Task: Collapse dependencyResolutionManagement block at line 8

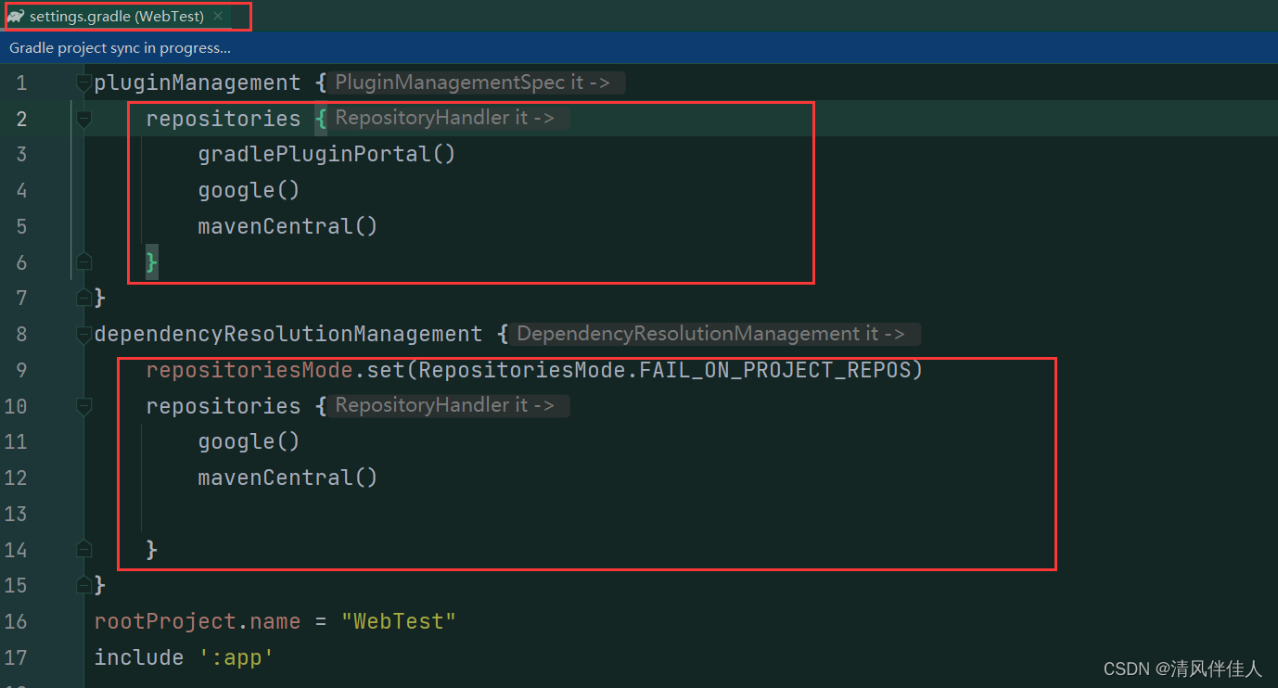Action: (x=84, y=334)
